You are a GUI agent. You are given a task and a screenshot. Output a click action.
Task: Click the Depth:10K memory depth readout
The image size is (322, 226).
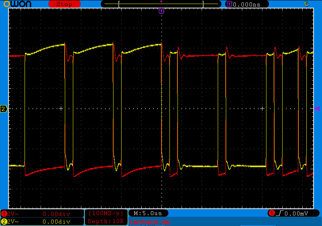106,221
